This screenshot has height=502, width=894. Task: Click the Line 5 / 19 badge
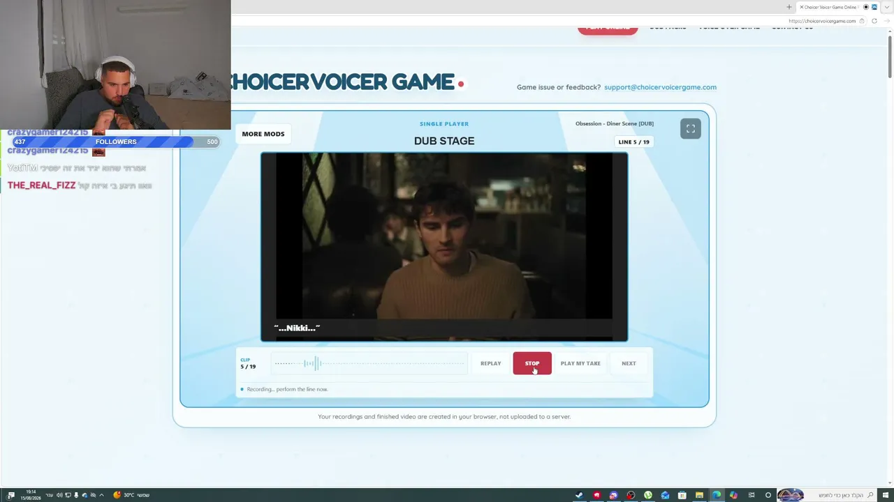(x=633, y=142)
